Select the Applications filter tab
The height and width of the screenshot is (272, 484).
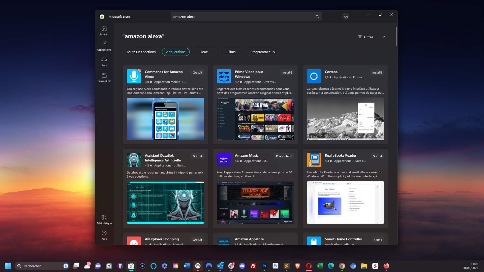176,52
